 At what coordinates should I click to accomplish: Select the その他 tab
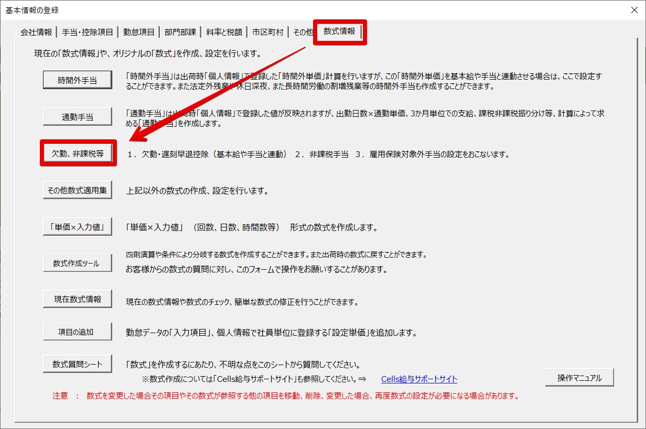point(302,32)
